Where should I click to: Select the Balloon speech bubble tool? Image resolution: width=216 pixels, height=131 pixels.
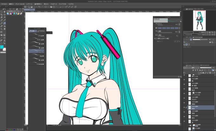click(x=1, y=43)
